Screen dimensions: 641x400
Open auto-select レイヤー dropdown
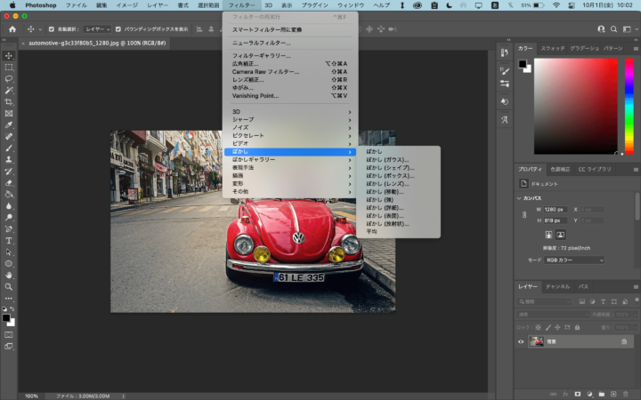point(97,29)
